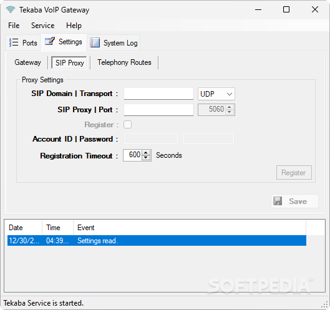Switch to the System Log tab
330x310 pixels.
114,42
